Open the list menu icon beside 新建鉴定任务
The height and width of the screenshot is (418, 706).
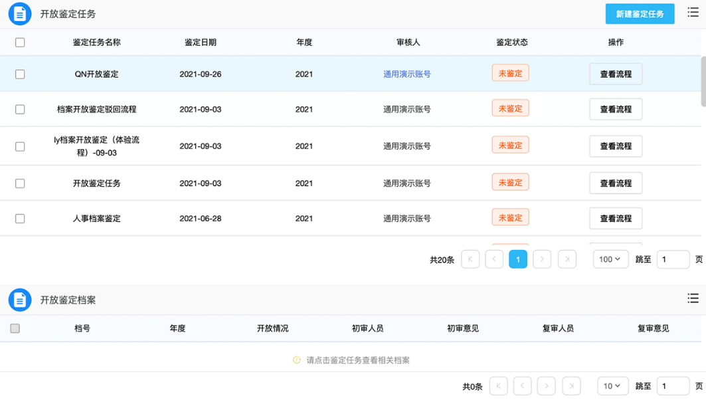pos(693,13)
